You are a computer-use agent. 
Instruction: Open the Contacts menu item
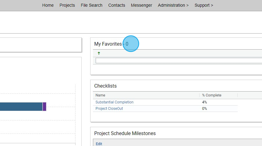[x=117, y=5]
